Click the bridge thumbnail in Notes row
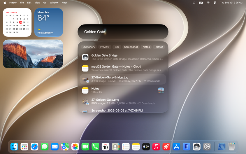 pyautogui.click(x=161, y=90)
